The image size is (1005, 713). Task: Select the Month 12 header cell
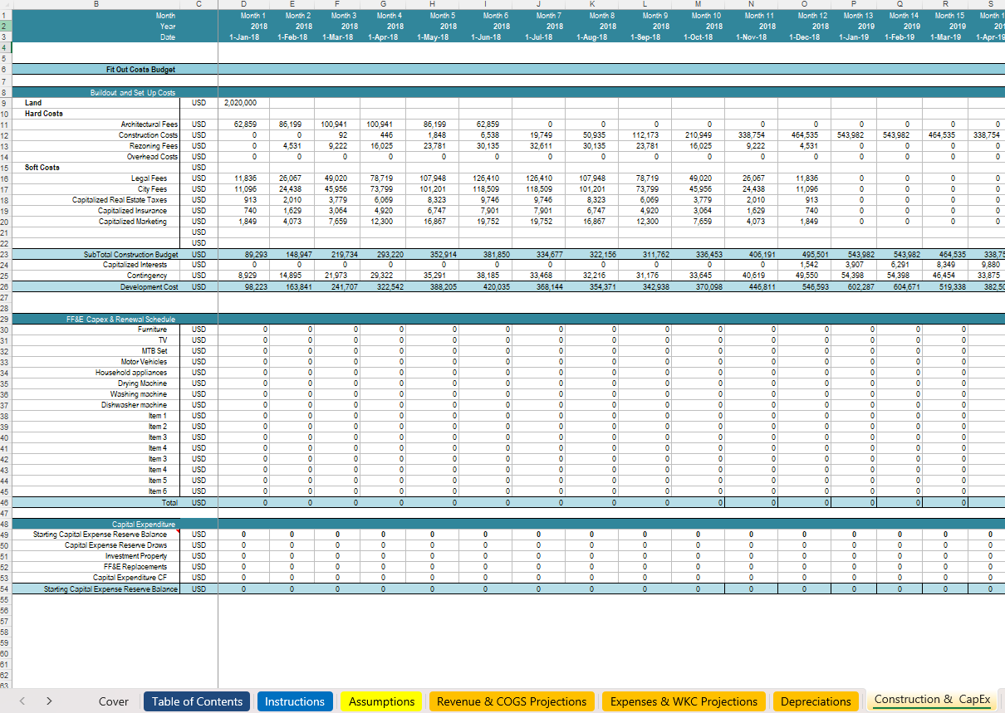click(x=812, y=16)
